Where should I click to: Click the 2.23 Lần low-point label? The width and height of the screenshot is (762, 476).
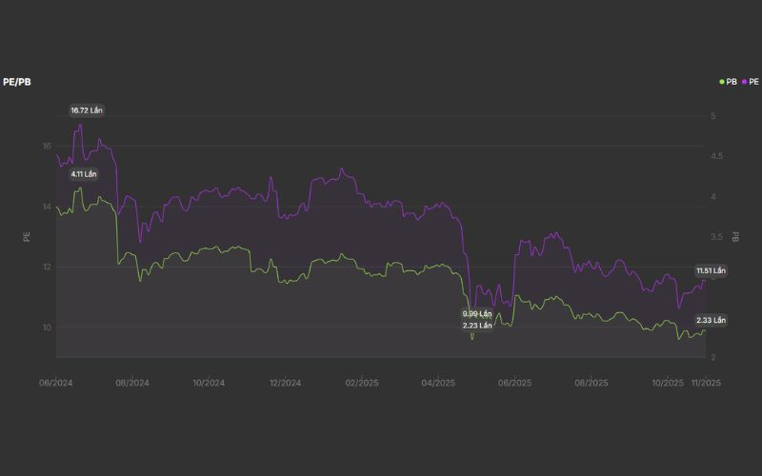coord(477,326)
